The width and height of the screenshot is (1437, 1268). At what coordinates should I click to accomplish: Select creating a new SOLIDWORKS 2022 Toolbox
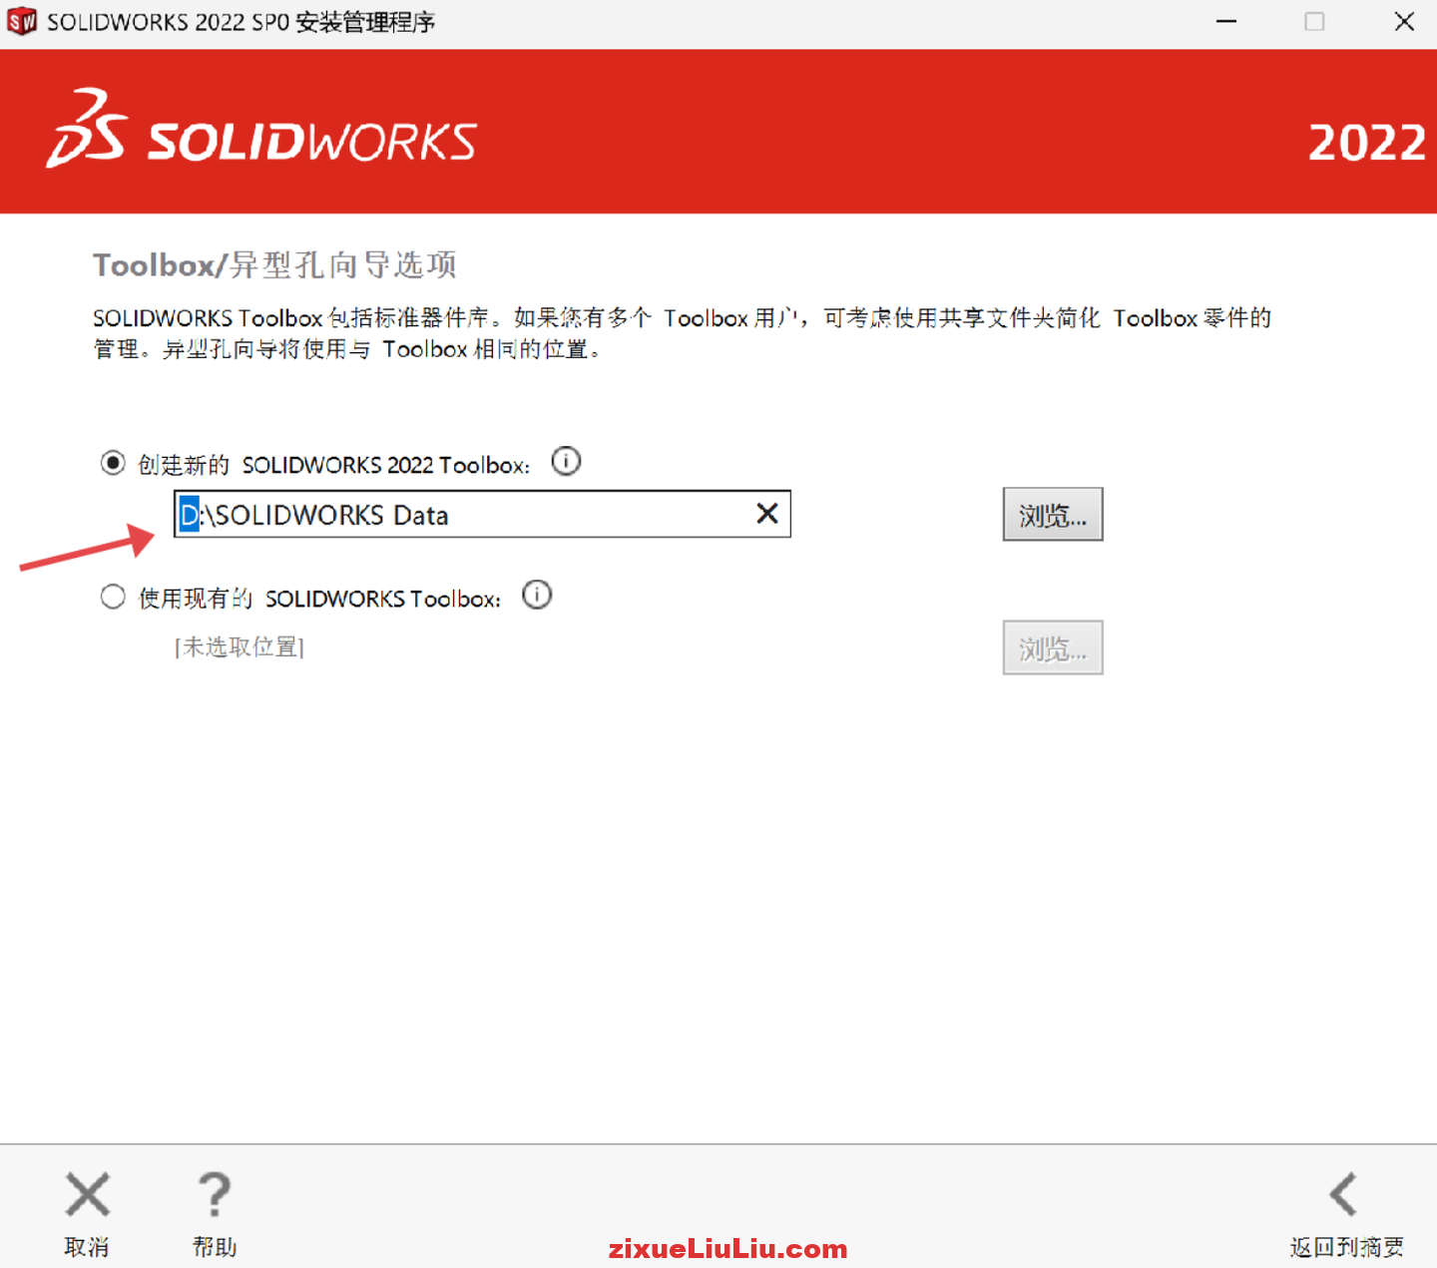tap(112, 463)
